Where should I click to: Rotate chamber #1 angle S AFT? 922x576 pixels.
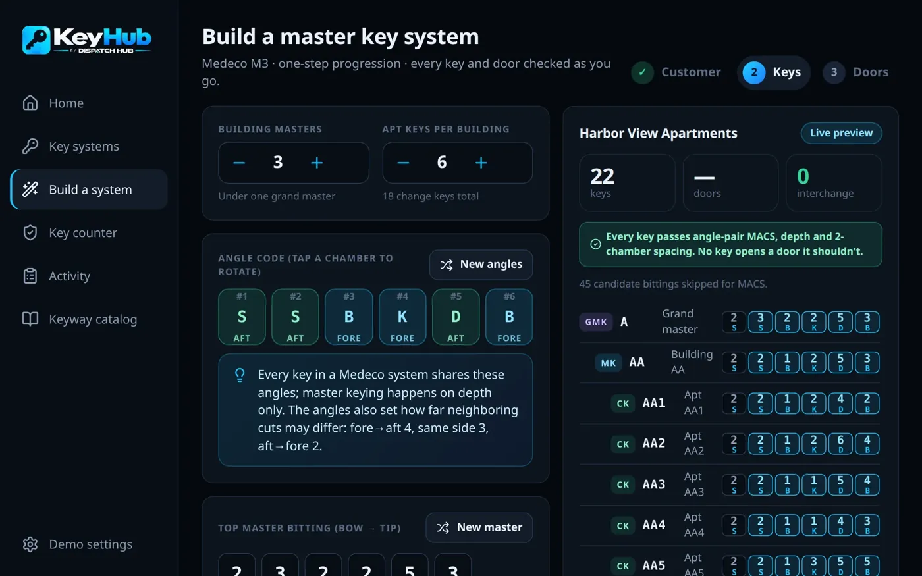click(242, 317)
